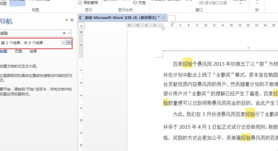Clear the search text in navigation box
Screen dimensions: 278x151
(x=64, y=33)
